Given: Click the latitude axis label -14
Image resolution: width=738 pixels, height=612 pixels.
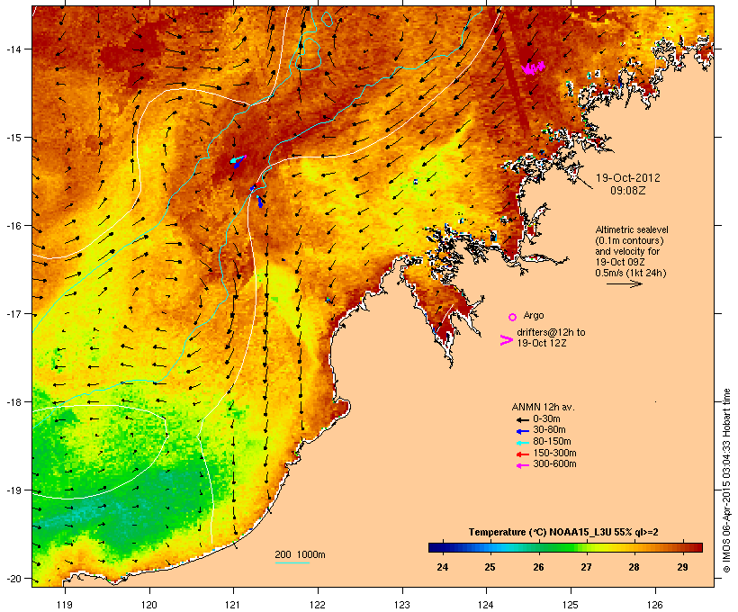Looking at the screenshot, I should click(x=13, y=49).
